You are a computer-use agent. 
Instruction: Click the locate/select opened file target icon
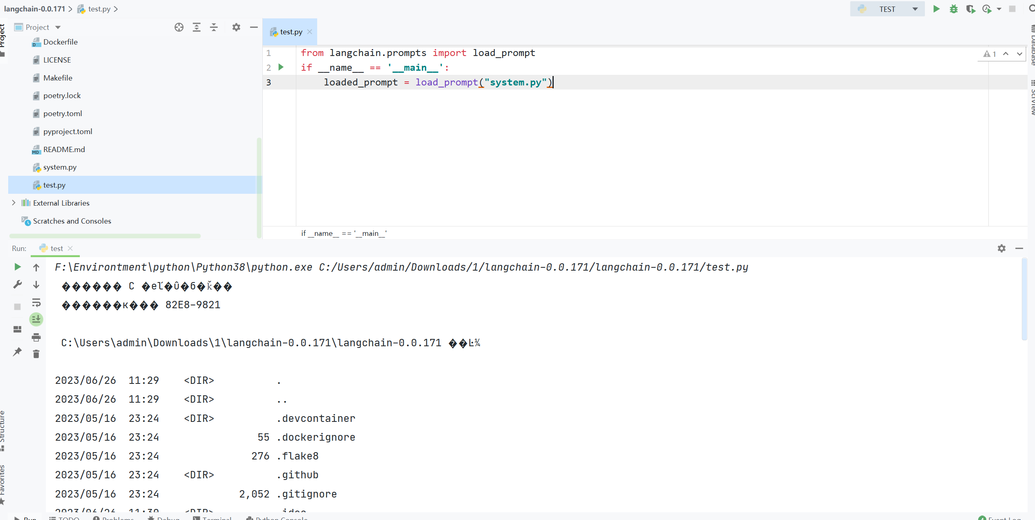tap(179, 27)
